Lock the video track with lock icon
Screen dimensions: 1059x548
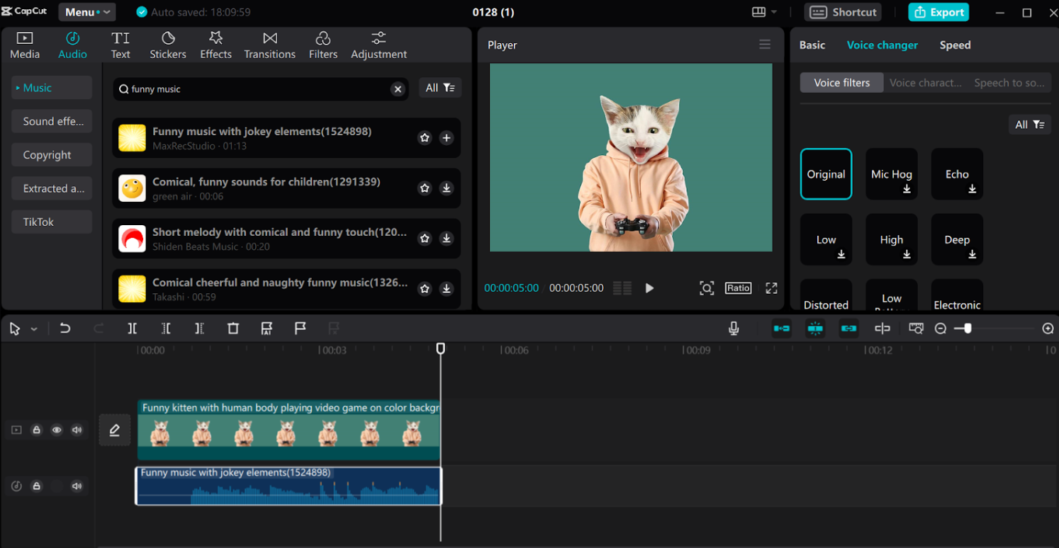tap(36, 430)
